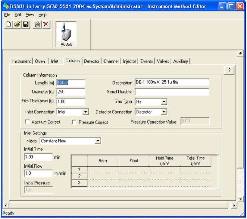
Task: Click the application icon in title bar
Action: coord(6,6)
